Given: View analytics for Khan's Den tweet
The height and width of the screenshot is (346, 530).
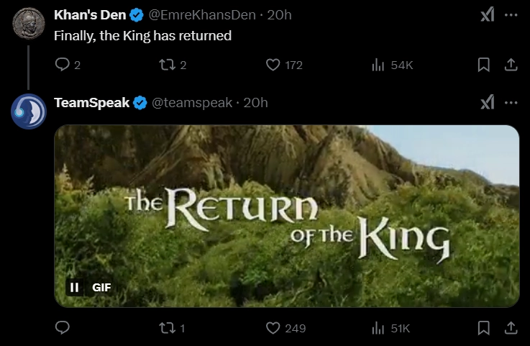Looking at the screenshot, I should pyautogui.click(x=378, y=65).
